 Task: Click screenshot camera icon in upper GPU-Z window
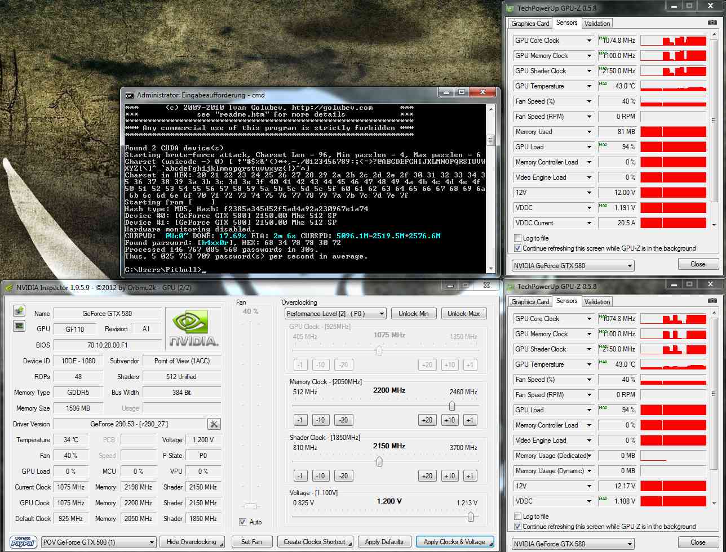pyautogui.click(x=713, y=23)
